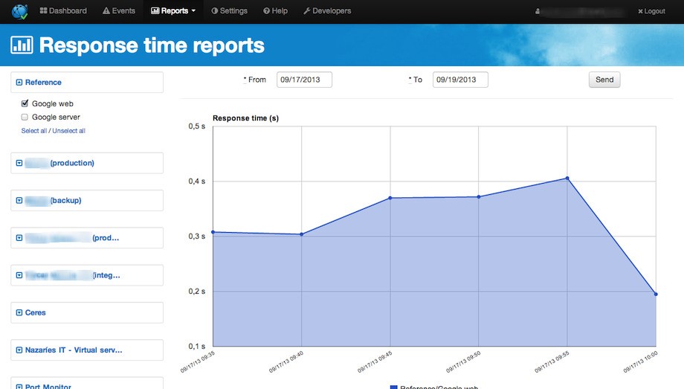Click the user profile icon in navbar

point(538,12)
